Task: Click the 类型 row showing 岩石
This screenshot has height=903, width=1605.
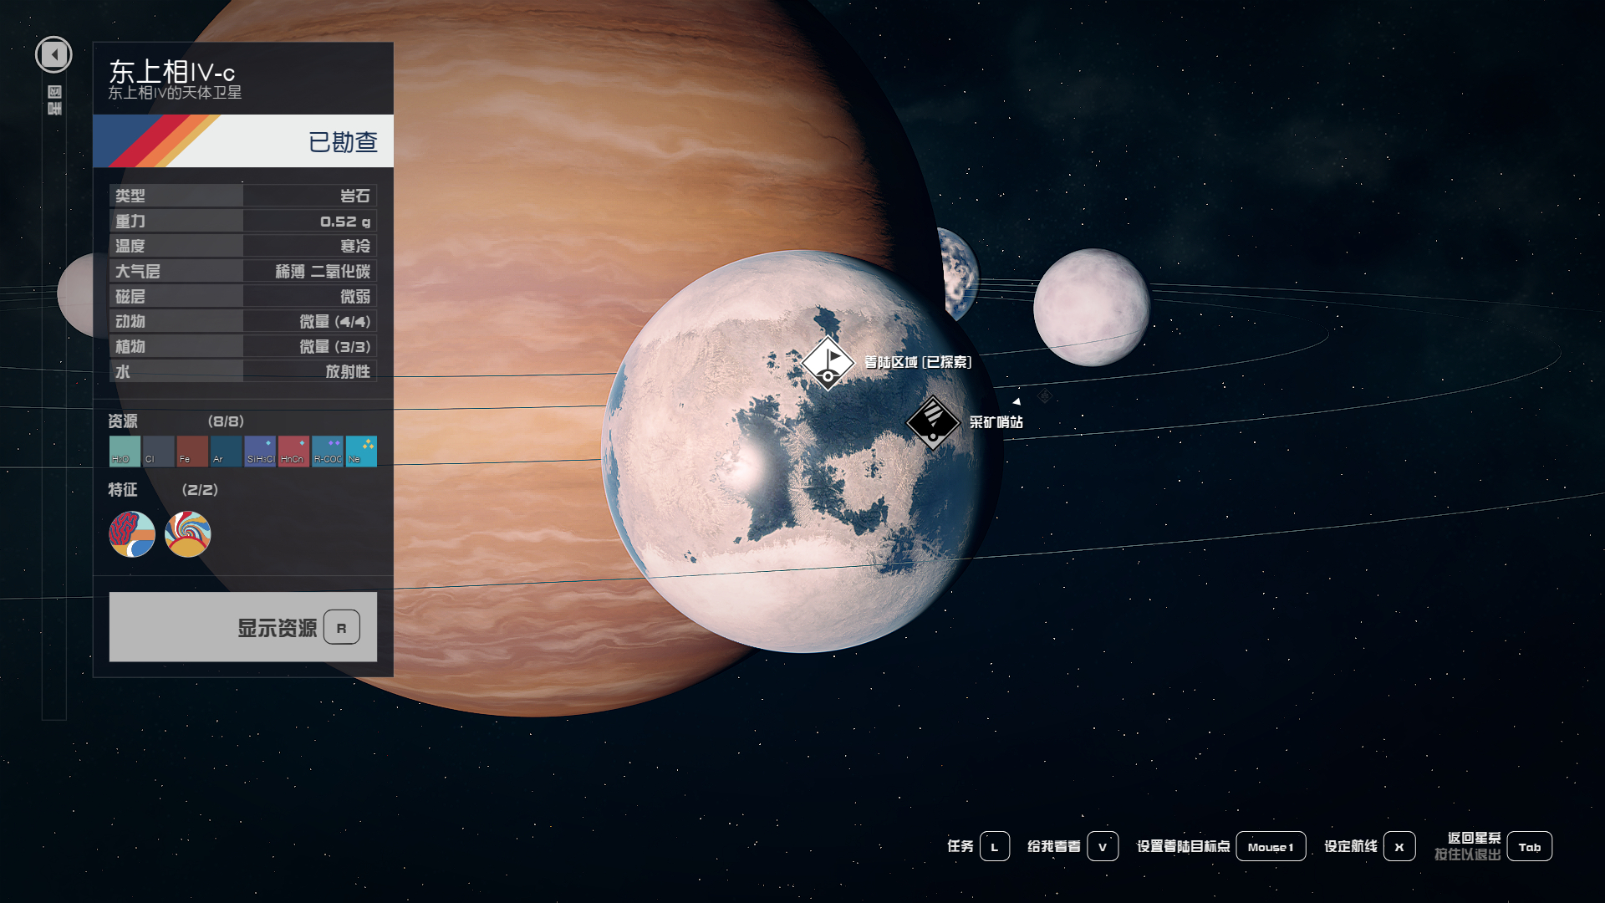Action: click(x=243, y=196)
